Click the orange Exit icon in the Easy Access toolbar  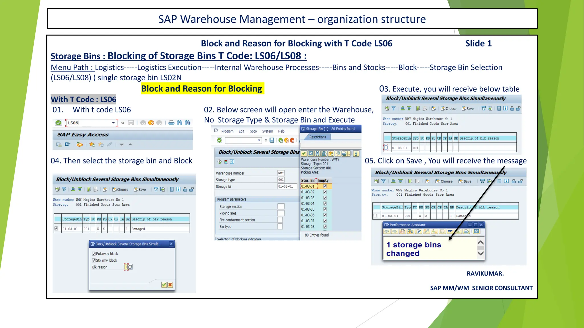coord(151,123)
